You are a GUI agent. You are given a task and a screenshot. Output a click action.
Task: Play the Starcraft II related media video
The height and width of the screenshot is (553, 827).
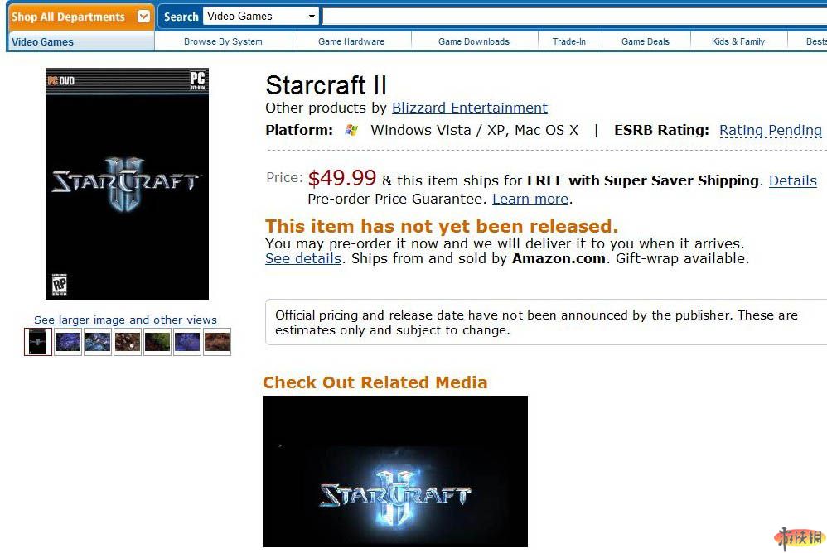pyautogui.click(x=395, y=471)
